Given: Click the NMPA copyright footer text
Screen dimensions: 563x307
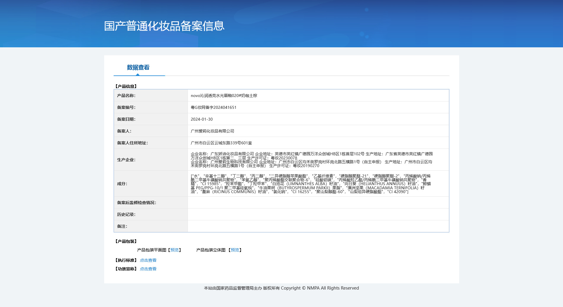Looking at the screenshot, I should (x=281, y=288).
